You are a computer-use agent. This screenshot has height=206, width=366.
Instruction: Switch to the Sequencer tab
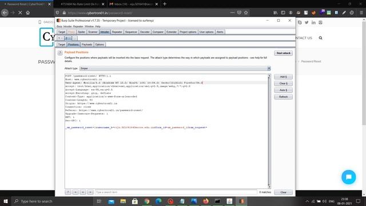131,32
